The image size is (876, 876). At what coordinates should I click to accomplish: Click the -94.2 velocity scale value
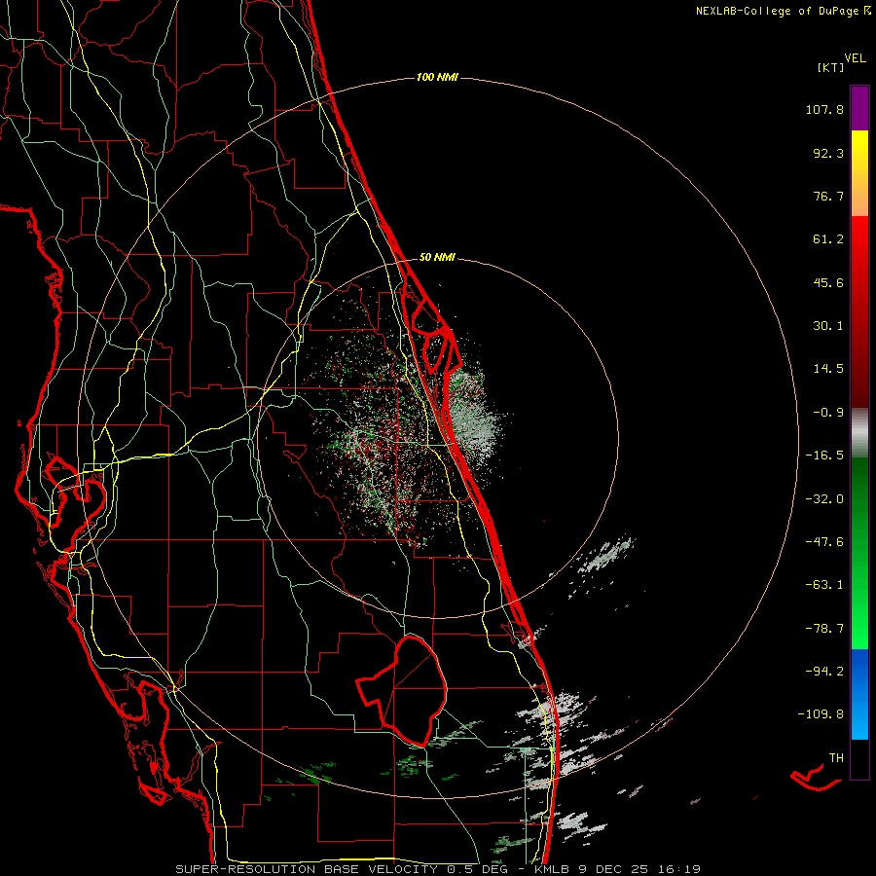[x=824, y=671]
